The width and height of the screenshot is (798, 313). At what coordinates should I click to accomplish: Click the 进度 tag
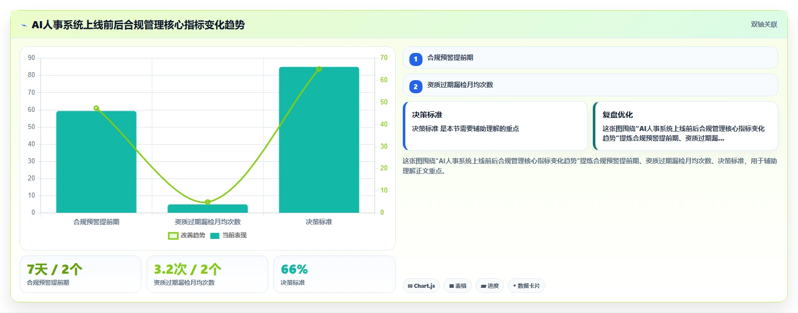[490, 286]
